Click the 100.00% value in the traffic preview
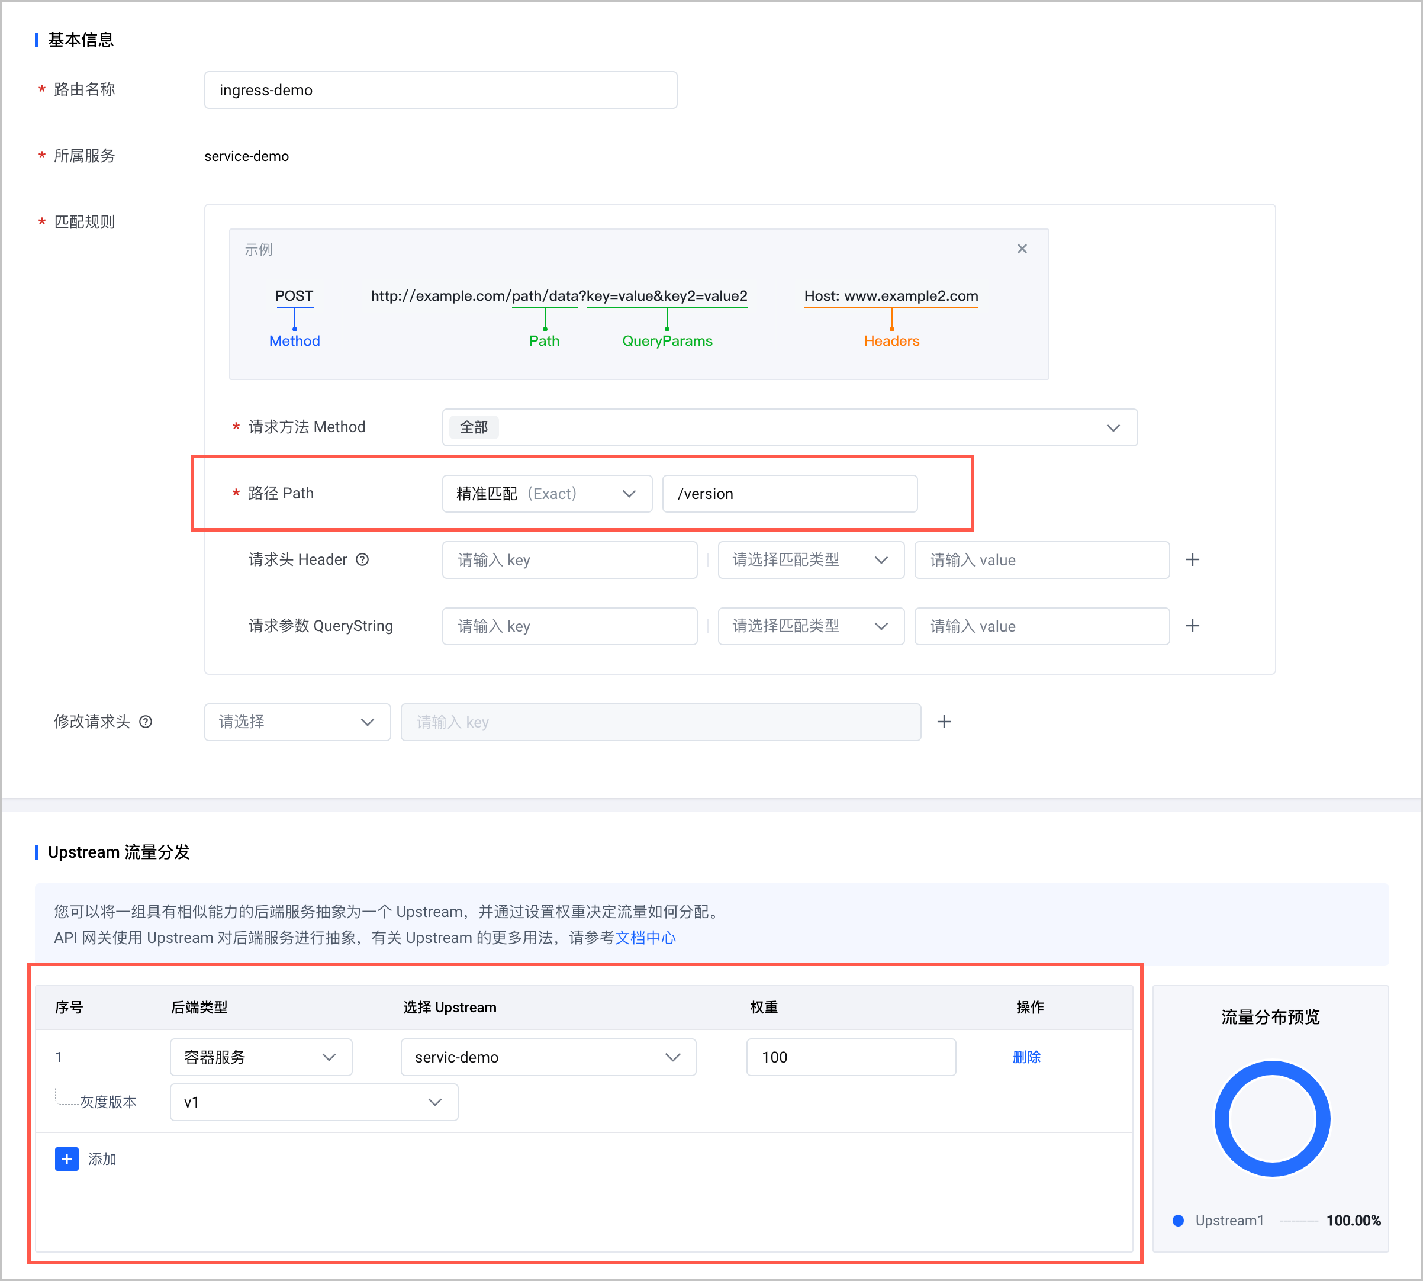This screenshot has width=1423, height=1281. coord(1353,1220)
